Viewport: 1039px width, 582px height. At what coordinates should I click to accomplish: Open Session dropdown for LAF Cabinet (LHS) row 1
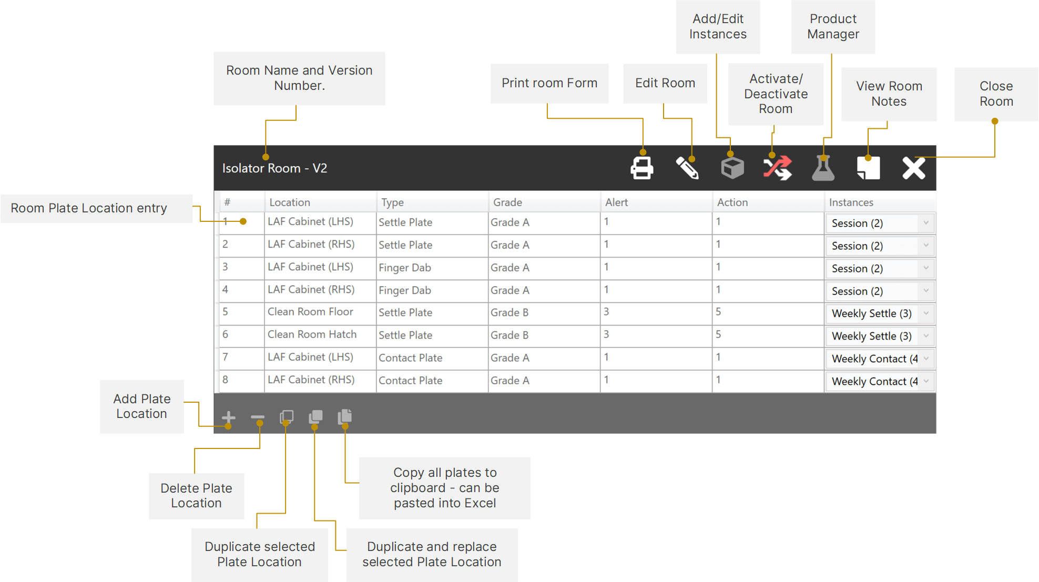[925, 223]
